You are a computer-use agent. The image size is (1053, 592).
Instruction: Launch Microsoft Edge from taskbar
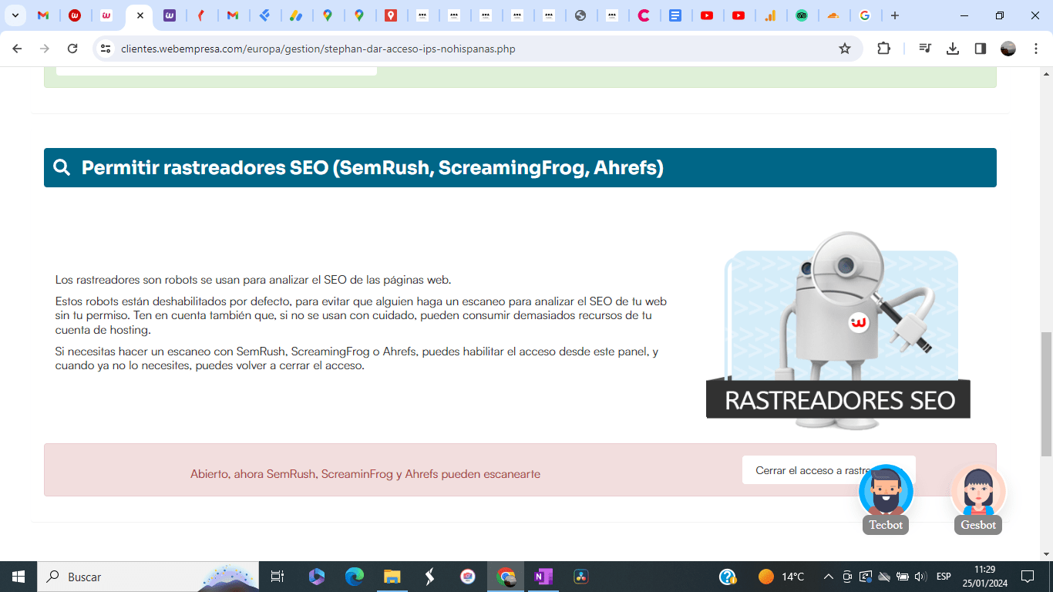(x=354, y=577)
